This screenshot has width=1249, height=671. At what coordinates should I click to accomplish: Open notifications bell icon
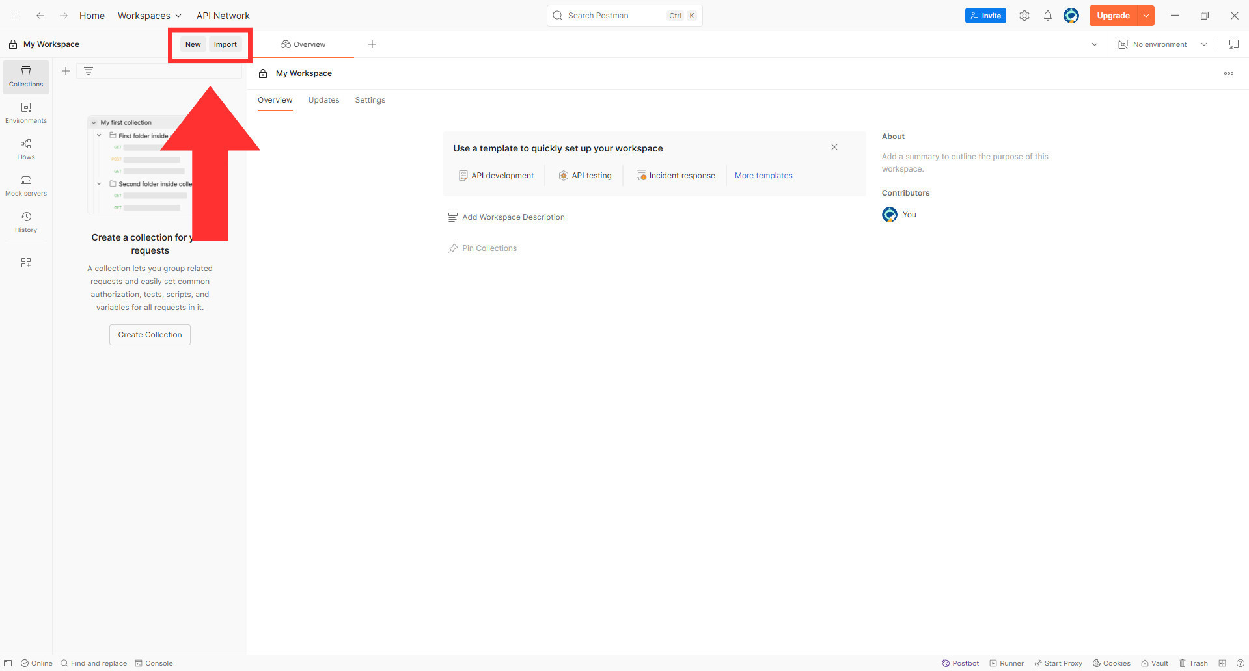[x=1048, y=16]
